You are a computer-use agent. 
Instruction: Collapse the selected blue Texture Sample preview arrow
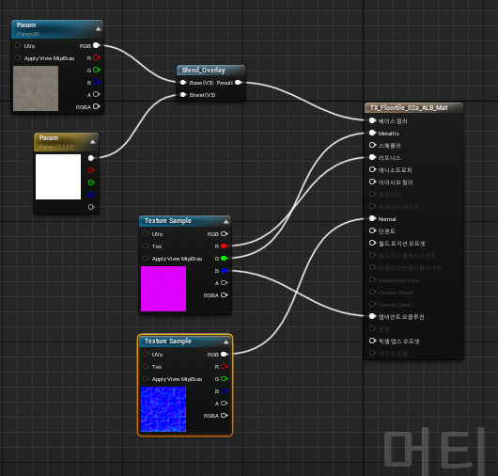coord(226,342)
